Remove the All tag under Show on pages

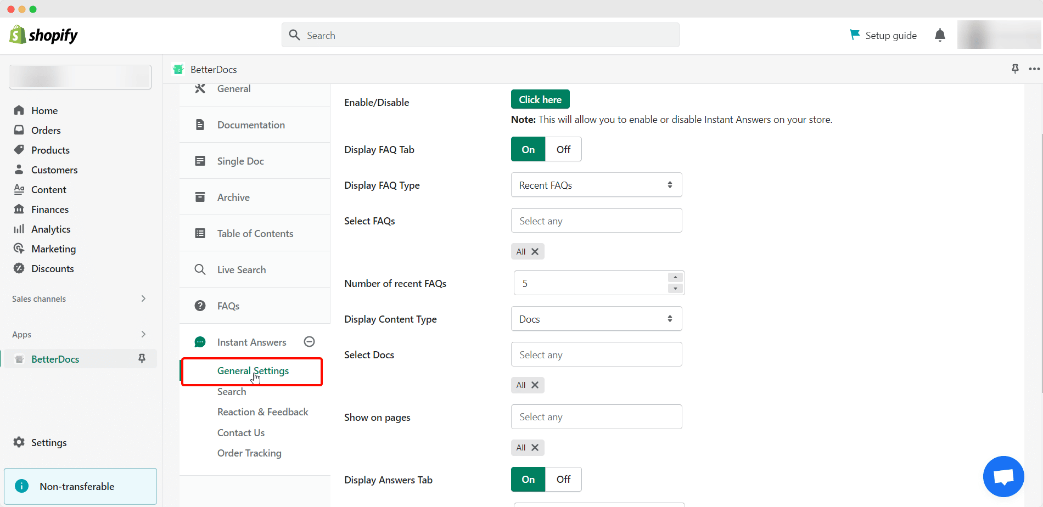[535, 447]
